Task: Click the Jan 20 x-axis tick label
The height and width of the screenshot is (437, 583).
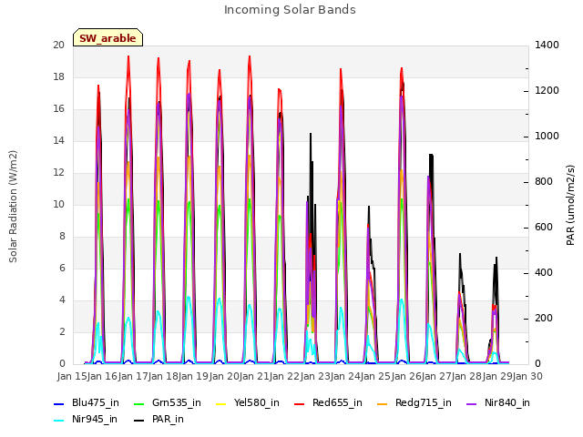Action: pos(224,376)
